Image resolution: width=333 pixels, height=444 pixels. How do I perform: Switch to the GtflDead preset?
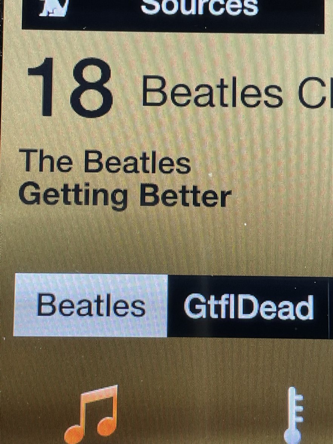pyautogui.click(x=248, y=307)
